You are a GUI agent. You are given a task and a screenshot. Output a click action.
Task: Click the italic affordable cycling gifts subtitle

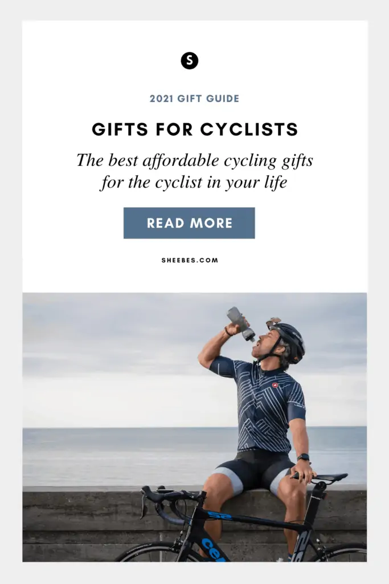tap(195, 171)
